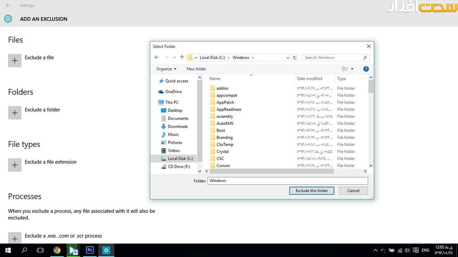Open the Organize dropdown menu
Screen dimensions: 458x257
pos(166,69)
